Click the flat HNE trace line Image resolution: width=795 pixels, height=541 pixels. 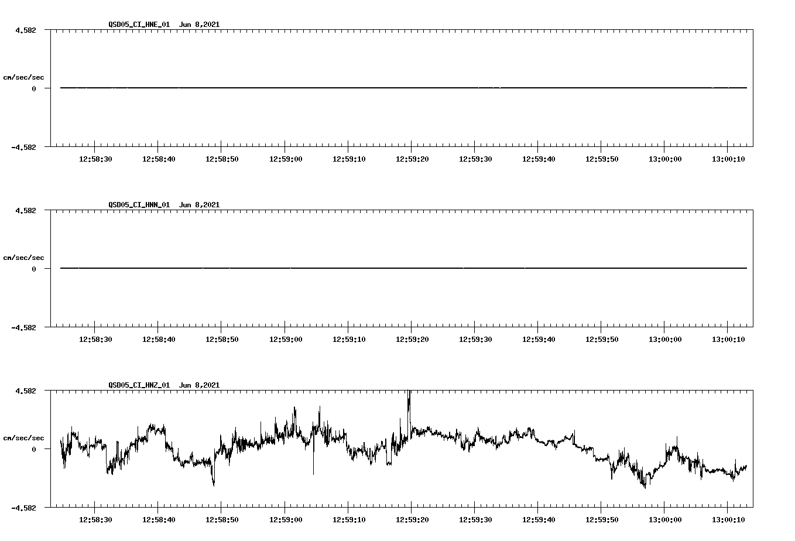404,88
